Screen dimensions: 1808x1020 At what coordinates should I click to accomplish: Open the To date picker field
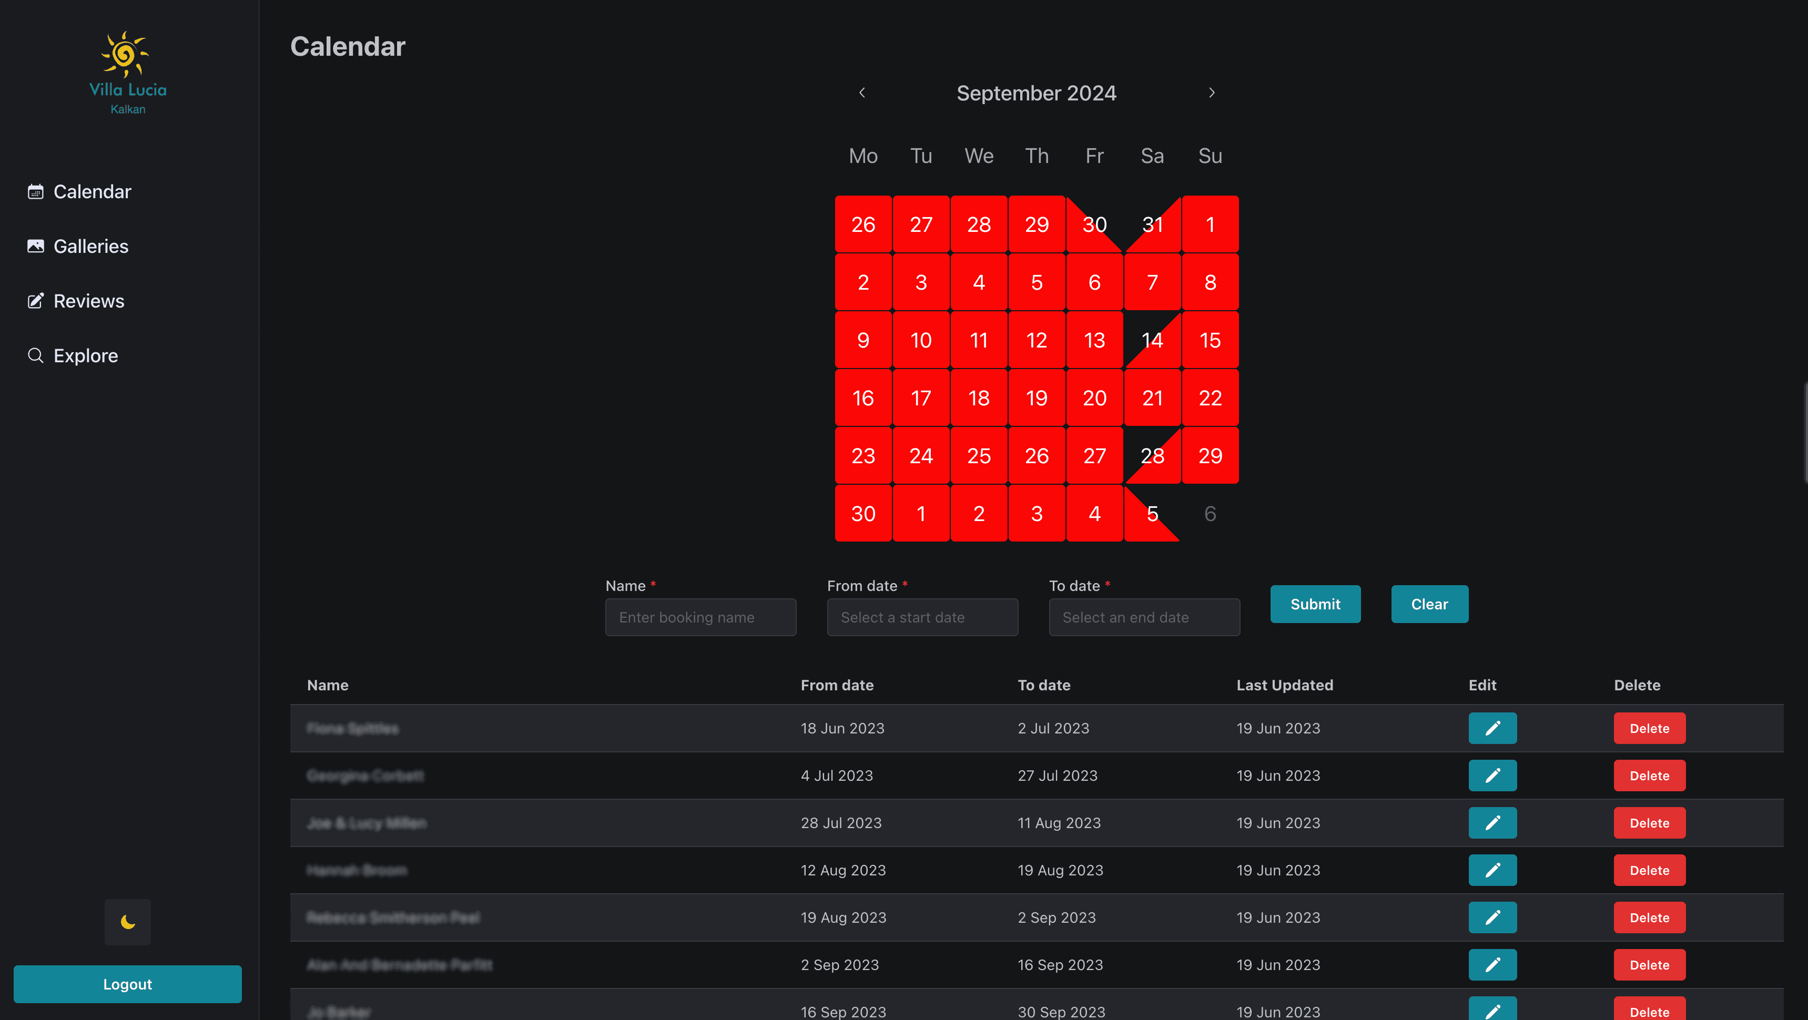(x=1144, y=617)
